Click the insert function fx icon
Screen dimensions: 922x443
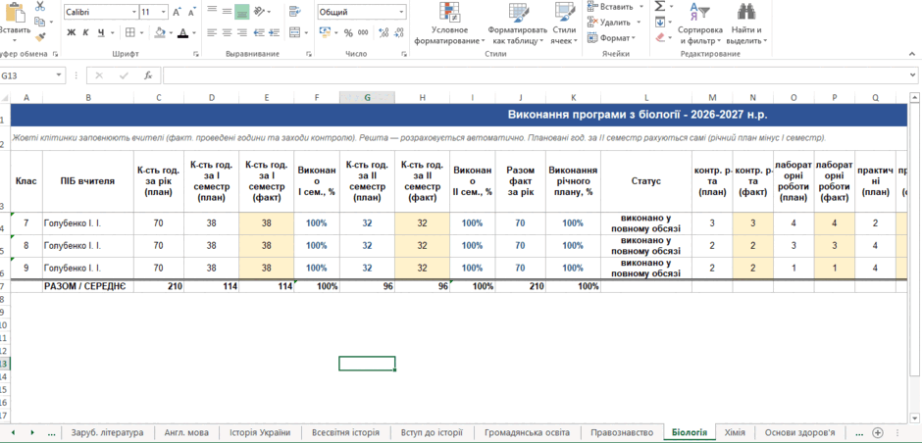(148, 75)
